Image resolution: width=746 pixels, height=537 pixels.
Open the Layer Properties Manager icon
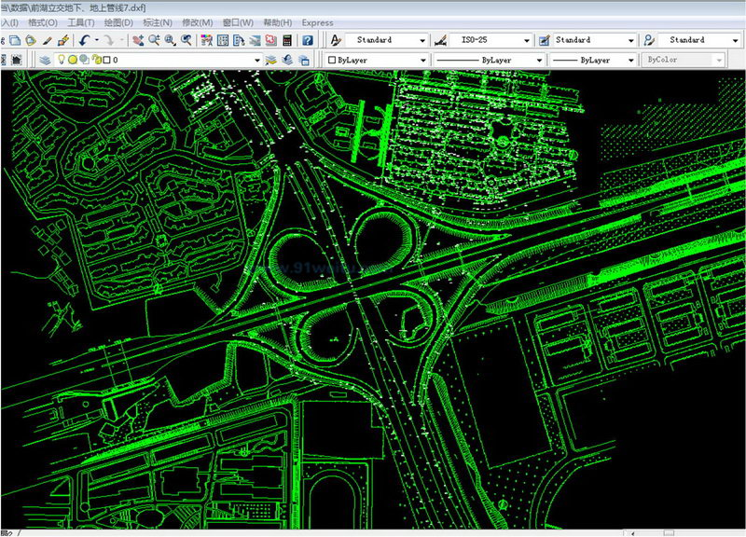(44, 60)
